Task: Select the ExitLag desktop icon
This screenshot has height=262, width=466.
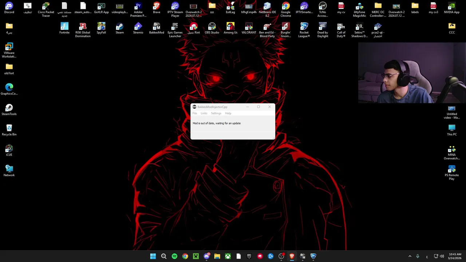Action: point(230,8)
